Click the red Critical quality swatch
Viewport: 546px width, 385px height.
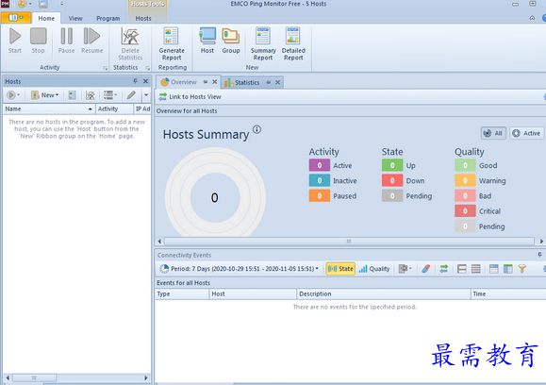[465, 210]
